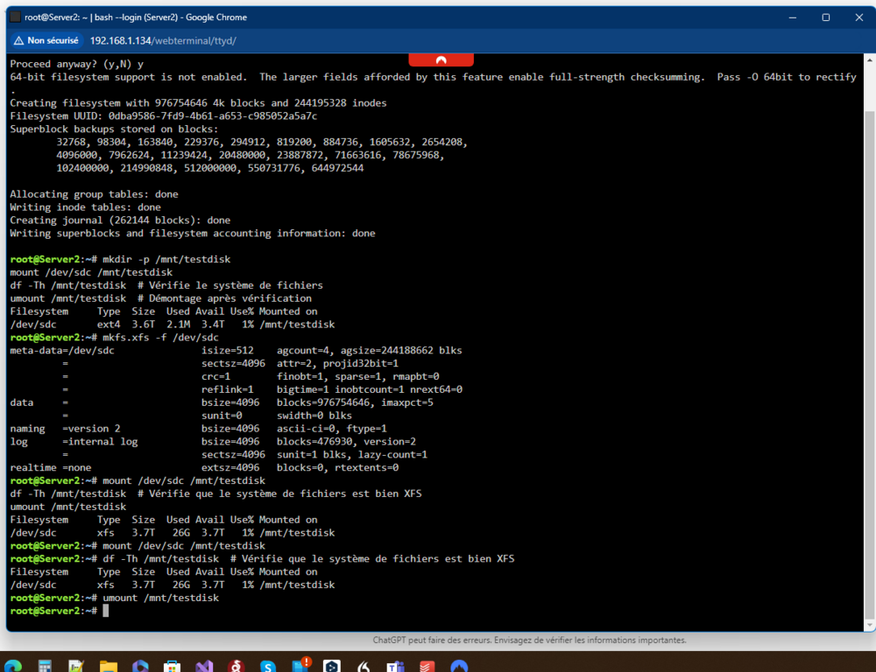Click the "ext4" filesystem type value
The width and height of the screenshot is (876, 672).
(109, 325)
